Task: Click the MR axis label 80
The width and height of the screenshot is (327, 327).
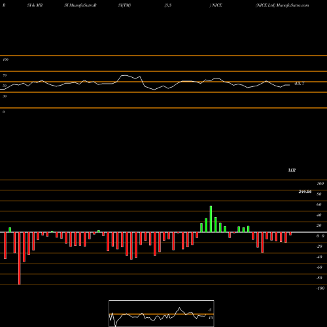Action: click(319, 194)
